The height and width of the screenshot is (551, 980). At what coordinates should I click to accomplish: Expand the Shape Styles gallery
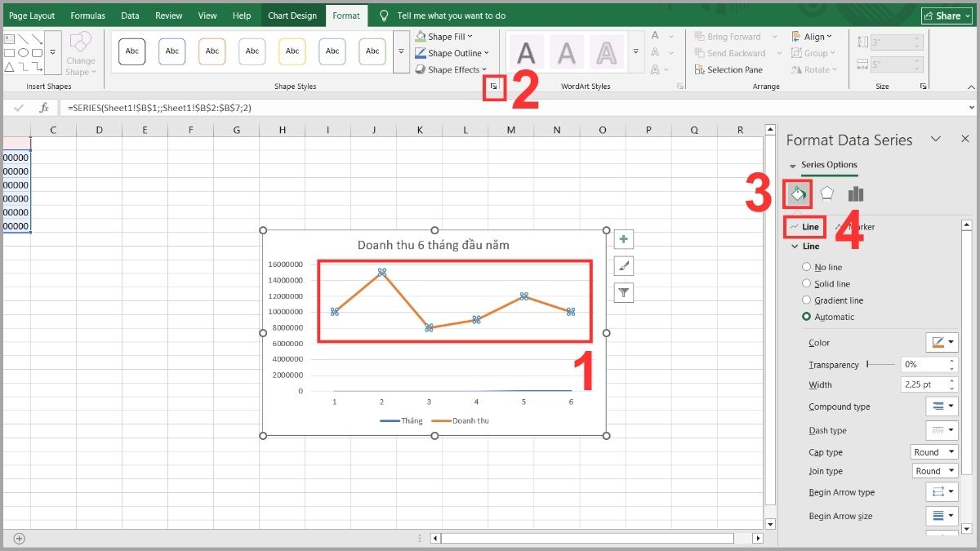[x=401, y=51]
